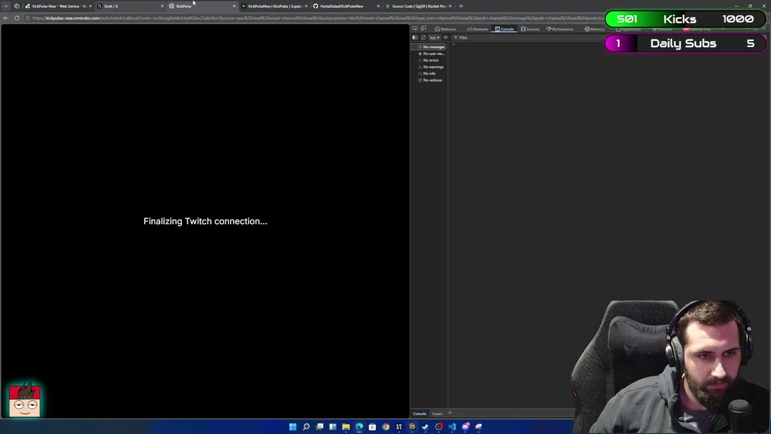Select 'No info' filter
This screenshot has width=771, height=434.
(430, 74)
